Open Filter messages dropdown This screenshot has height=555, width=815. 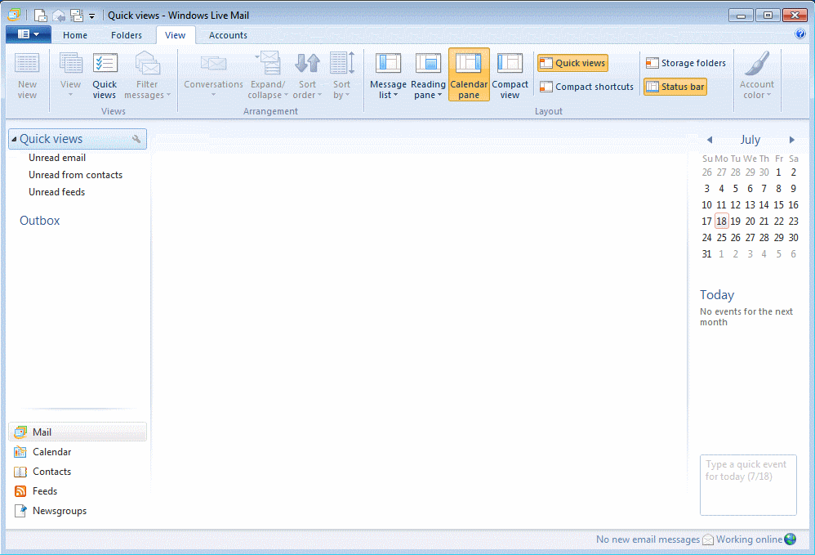pyautogui.click(x=147, y=75)
